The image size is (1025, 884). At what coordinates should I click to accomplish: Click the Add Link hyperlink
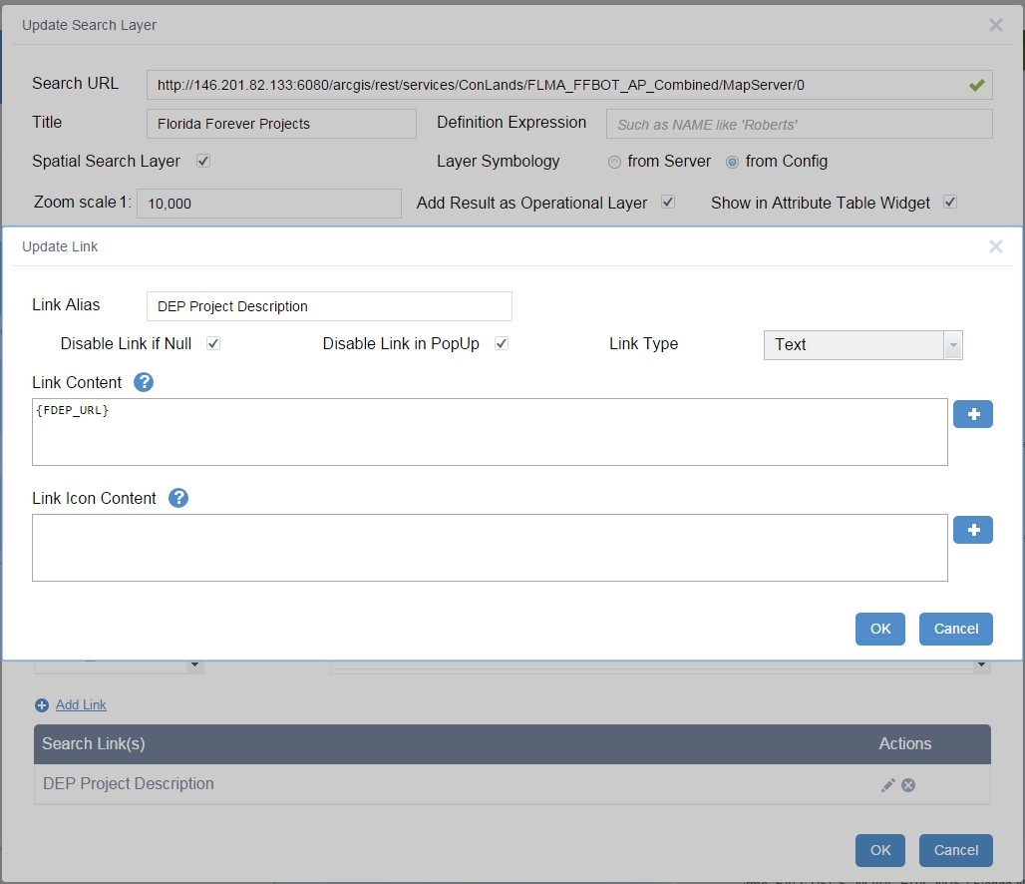coord(81,704)
